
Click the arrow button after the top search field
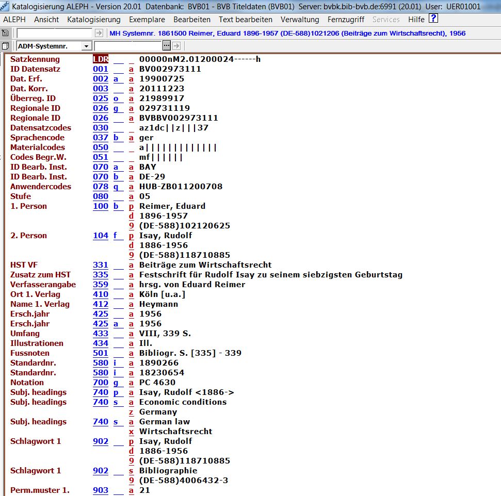pos(99,33)
